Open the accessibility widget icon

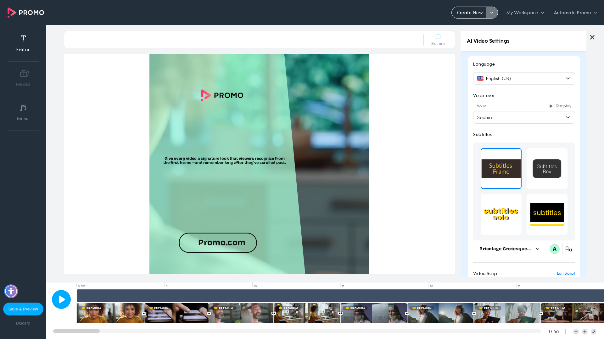click(11, 291)
